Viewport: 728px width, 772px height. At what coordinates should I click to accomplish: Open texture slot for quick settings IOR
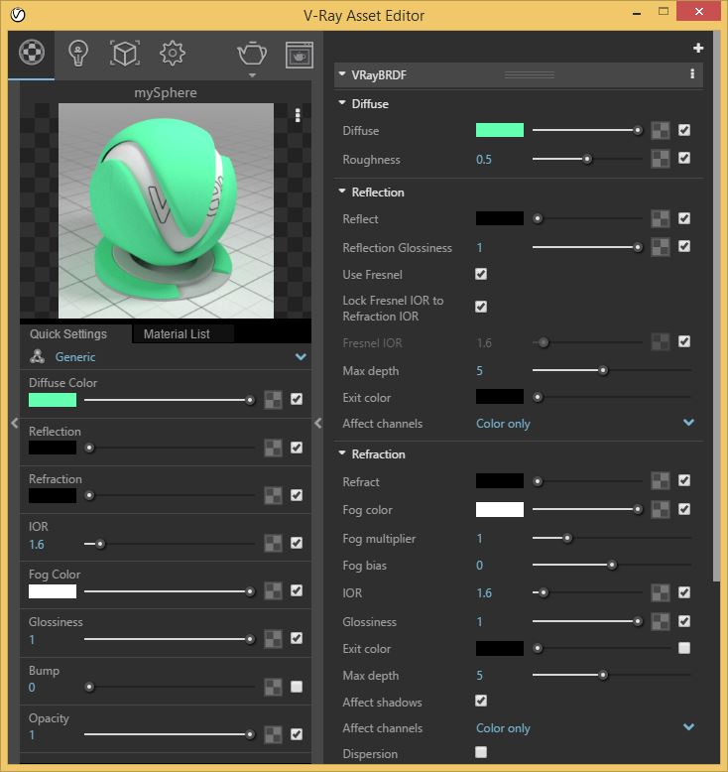[x=273, y=543]
